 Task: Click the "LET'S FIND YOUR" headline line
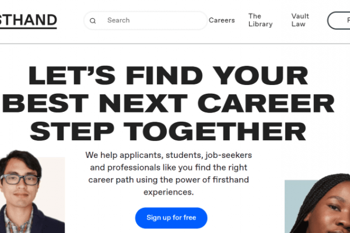click(x=169, y=76)
